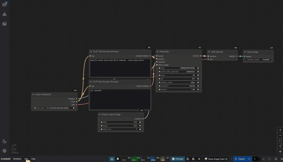
Task: Previous checkpoint via ckpt_name left arrow
Action: [35, 108]
